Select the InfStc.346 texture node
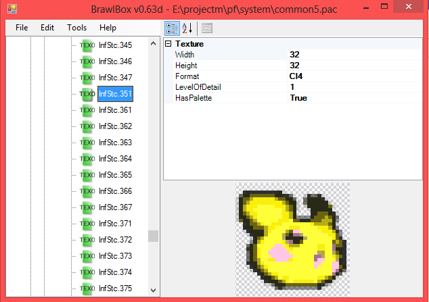 [115, 61]
